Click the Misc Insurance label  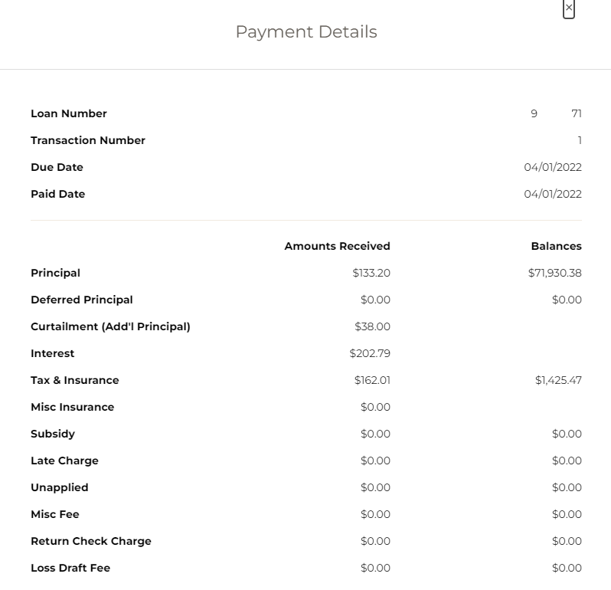[x=73, y=407]
